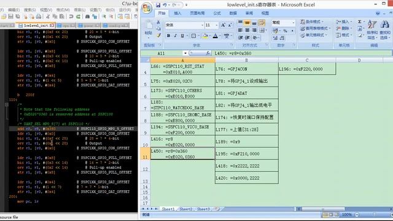The height and width of the screenshot is (221, 393).
Task: Align cell text left in Excel
Action: (240, 30)
